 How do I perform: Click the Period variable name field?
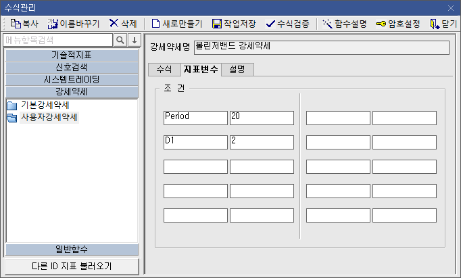pos(195,118)
